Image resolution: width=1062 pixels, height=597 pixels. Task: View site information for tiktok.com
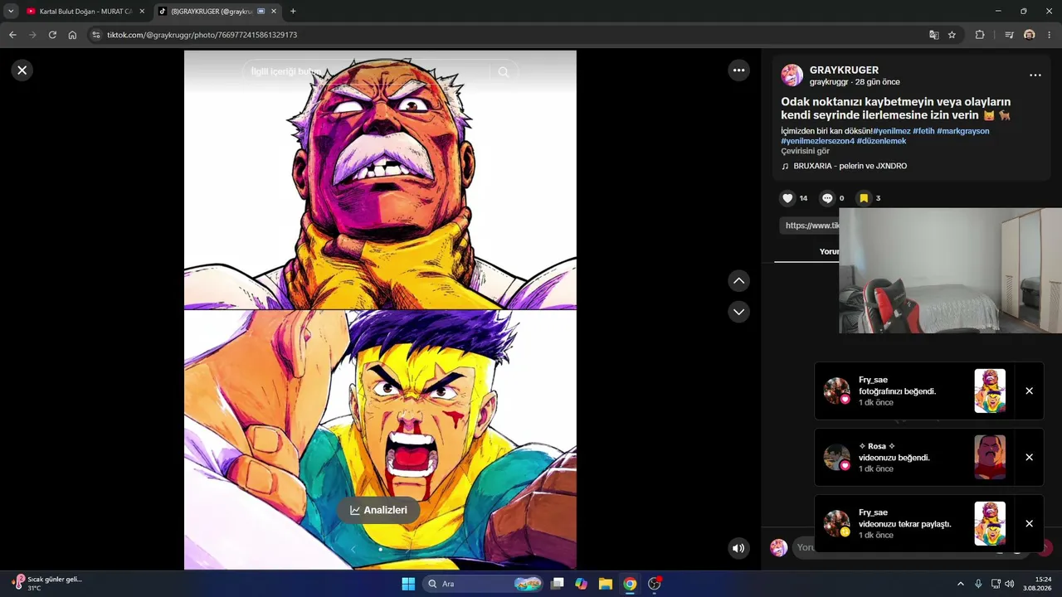(x=96, y=35)
